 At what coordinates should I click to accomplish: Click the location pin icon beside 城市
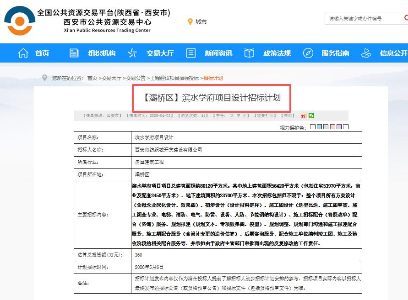190,21
